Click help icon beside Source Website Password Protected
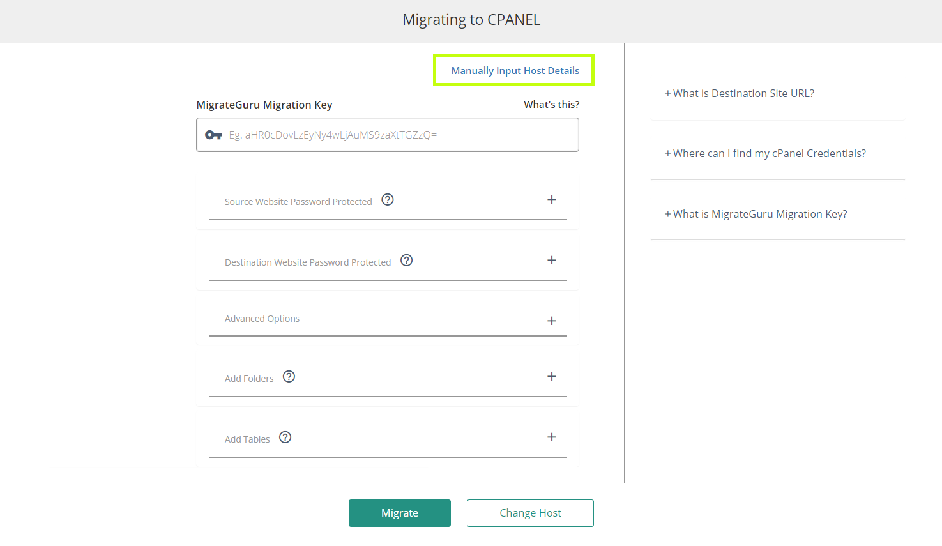 [388, 200]
